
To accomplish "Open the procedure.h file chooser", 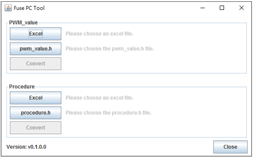I will pyautogui.click(x=36, y=113).
